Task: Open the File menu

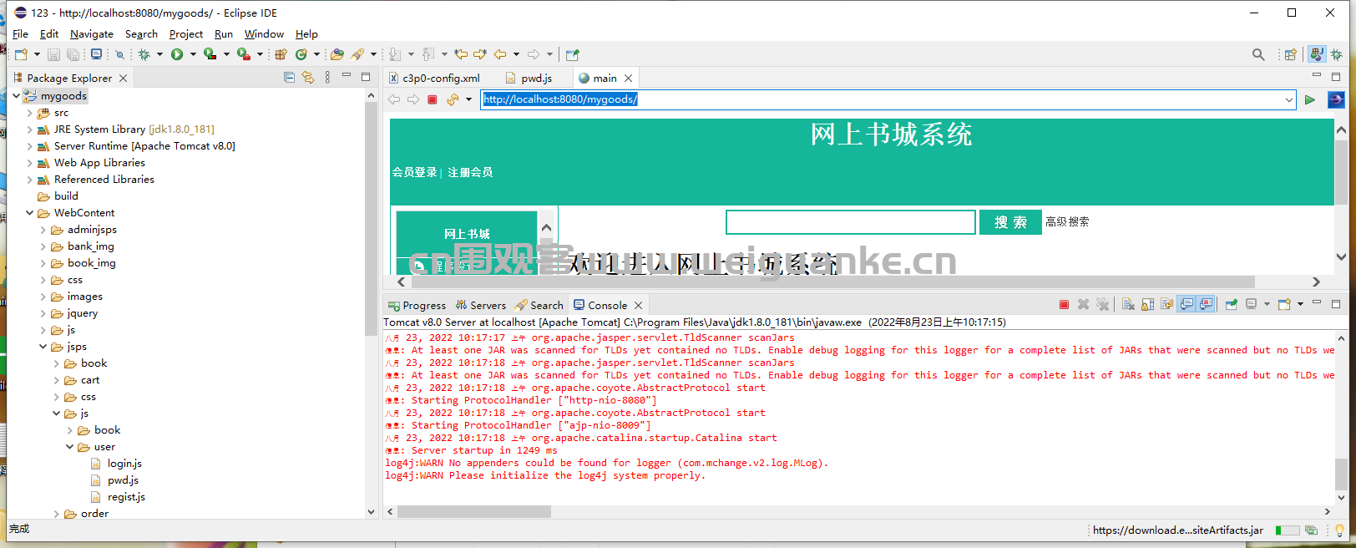Action: [21, 34]
